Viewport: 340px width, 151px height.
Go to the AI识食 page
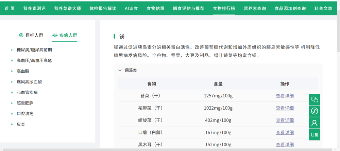tap(131, 8)
